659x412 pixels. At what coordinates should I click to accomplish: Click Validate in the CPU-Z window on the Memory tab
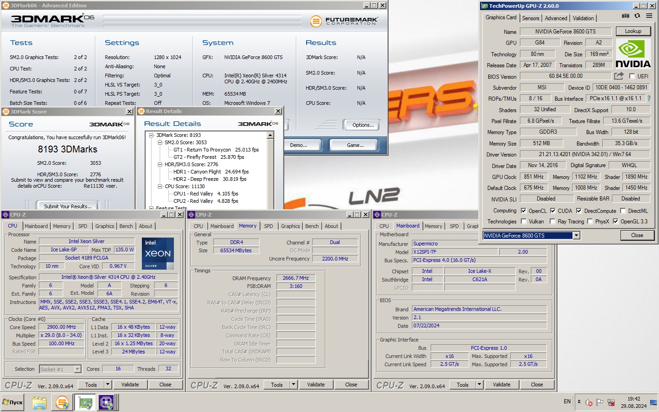(316, 385)
